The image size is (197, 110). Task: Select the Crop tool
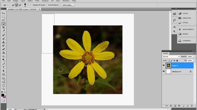coord(3,27)
